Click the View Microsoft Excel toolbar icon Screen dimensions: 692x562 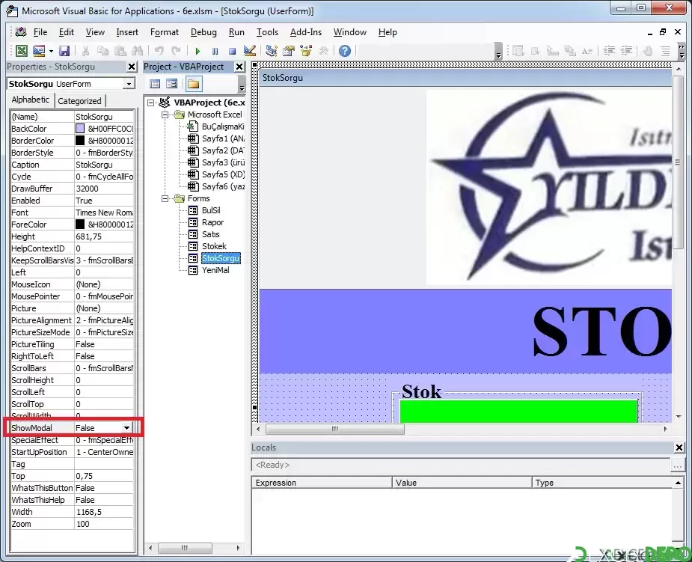[21, 51]
